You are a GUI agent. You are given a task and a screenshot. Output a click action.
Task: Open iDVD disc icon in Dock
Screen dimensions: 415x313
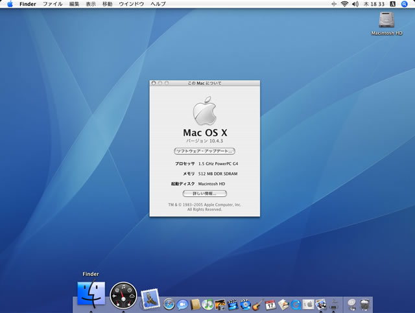point(245,305)
